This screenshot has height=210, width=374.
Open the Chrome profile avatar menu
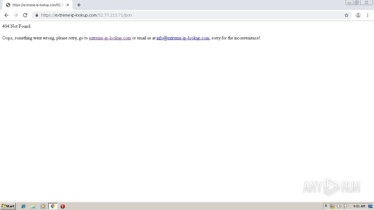[x=358, y=15]
